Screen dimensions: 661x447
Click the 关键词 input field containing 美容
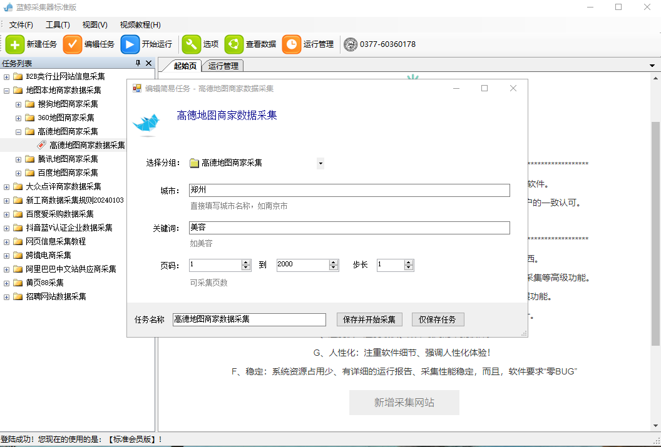point(349,228)
